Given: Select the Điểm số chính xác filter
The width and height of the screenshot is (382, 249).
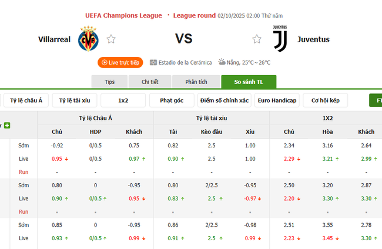Looking at the screenshot, I should click(223, 100).
